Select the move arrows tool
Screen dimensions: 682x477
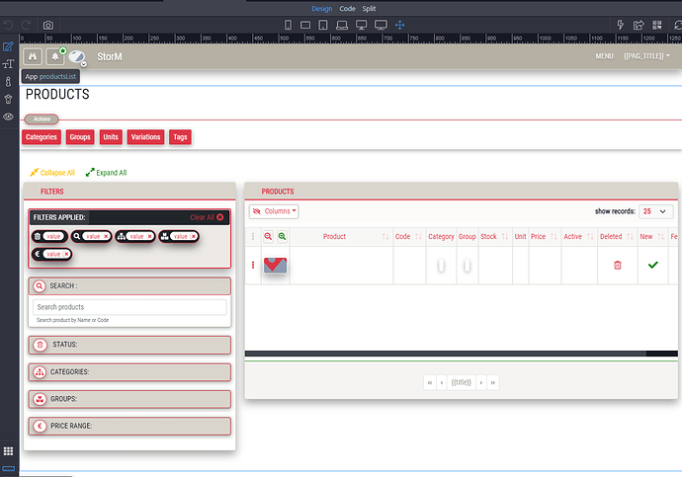tap(399, 26)
